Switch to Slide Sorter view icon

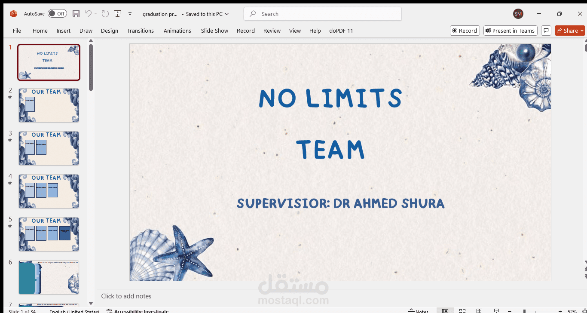point(462,311)
